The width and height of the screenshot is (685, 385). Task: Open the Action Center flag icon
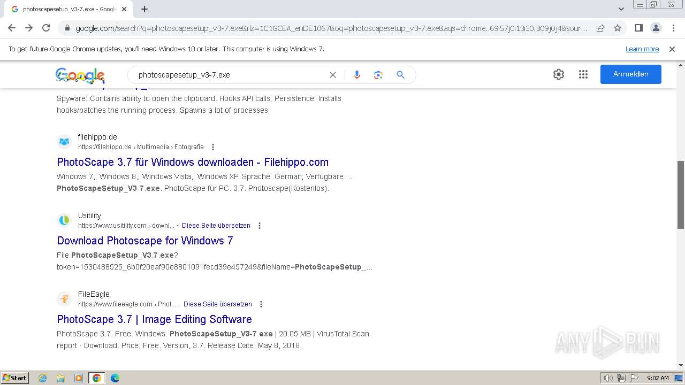pyautogui.click(x=633, y=378)
